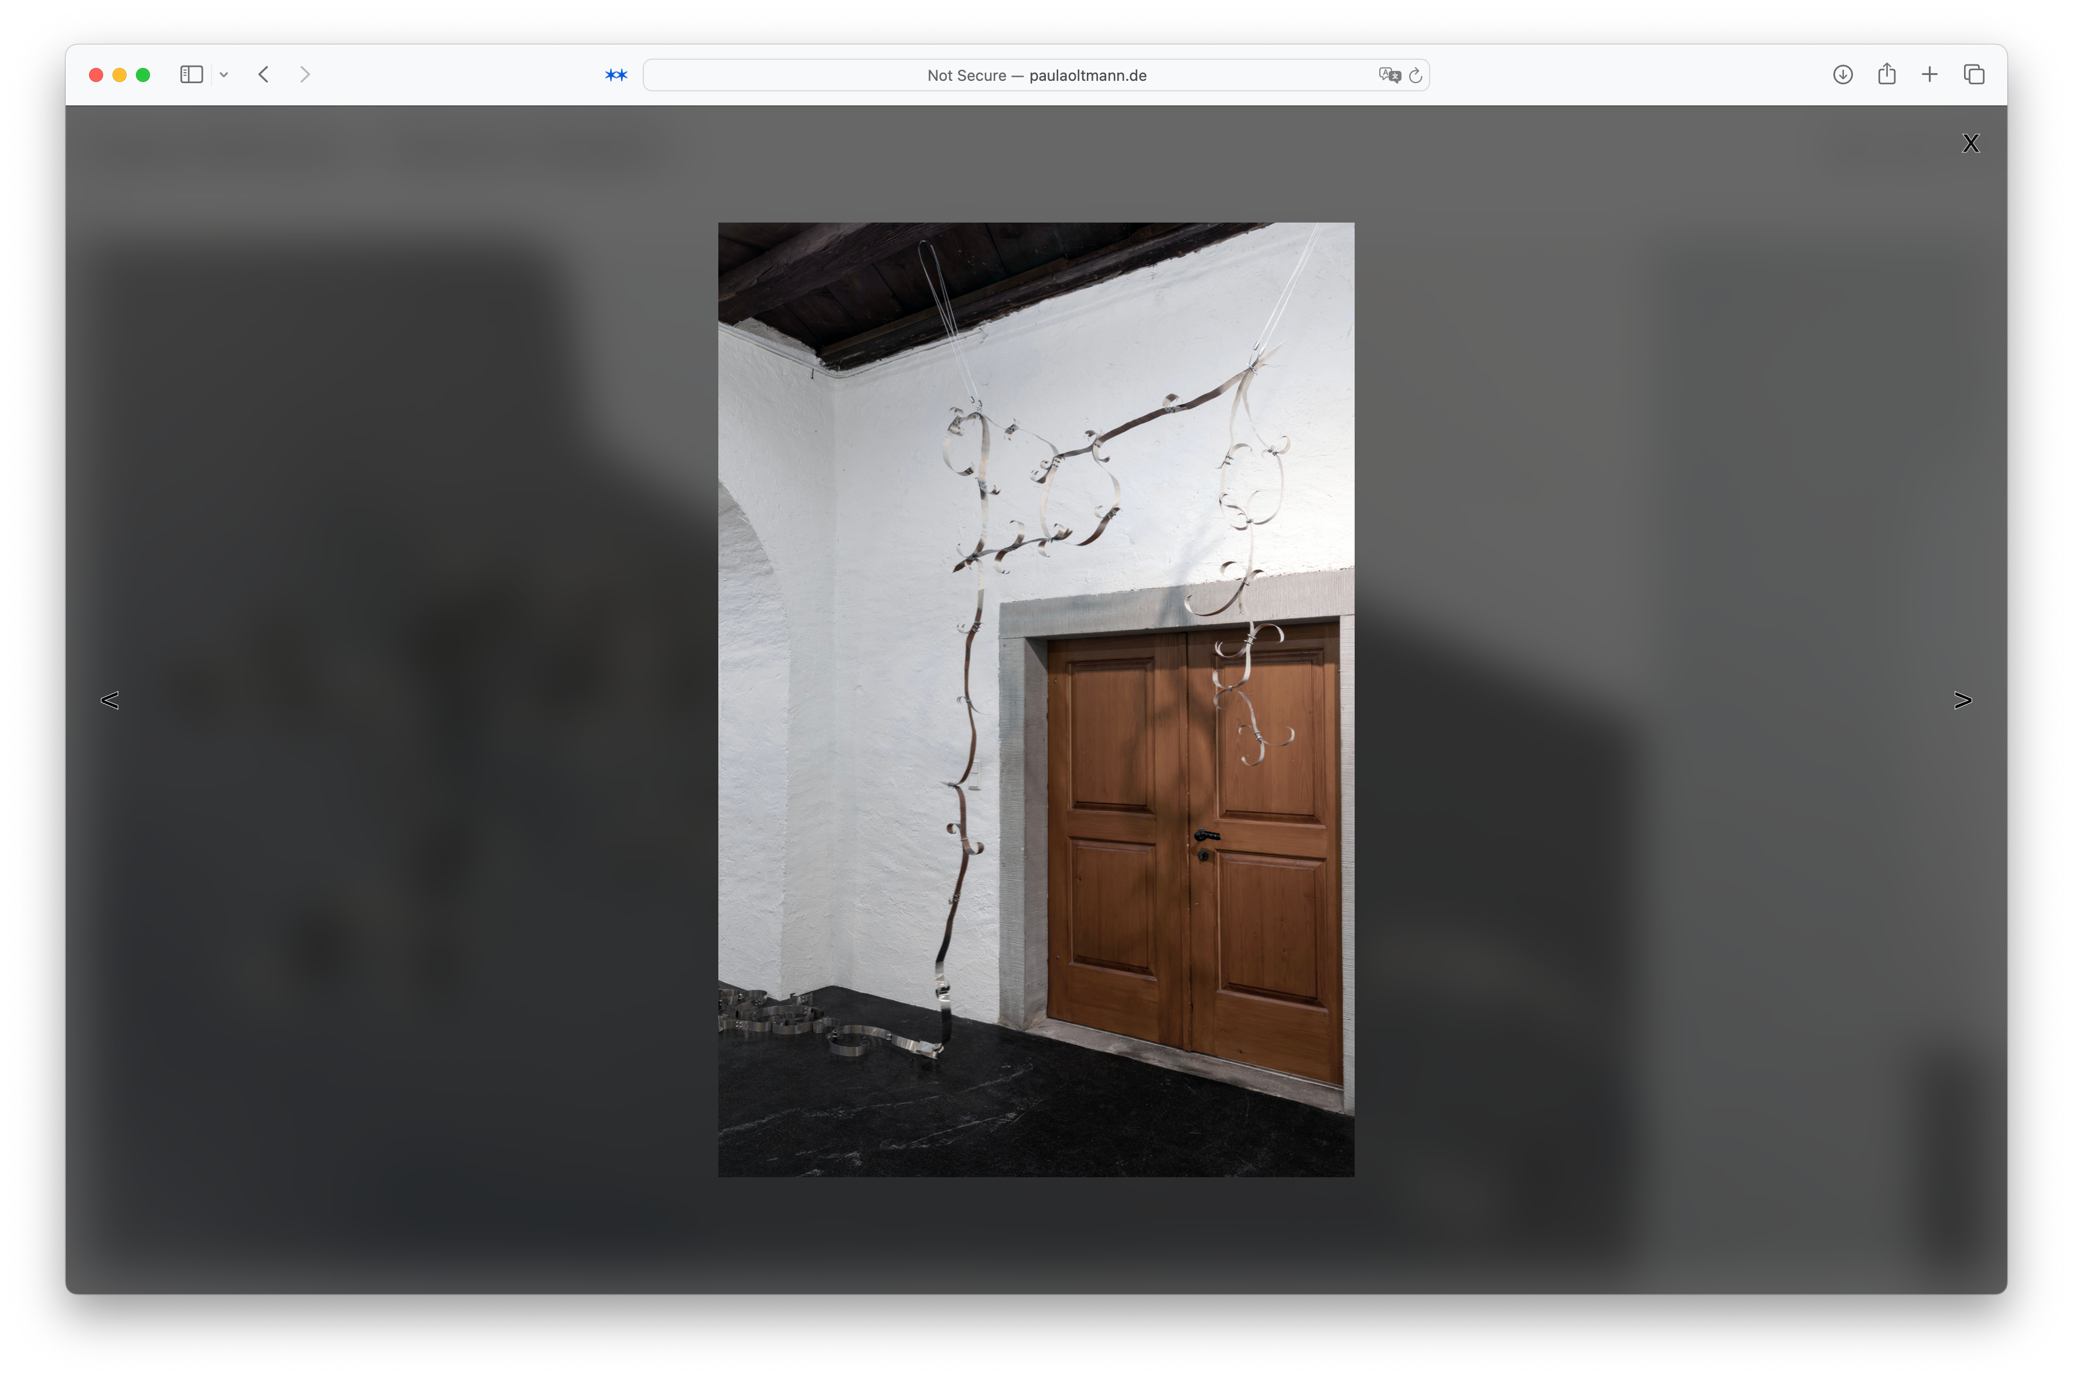Image resolution: width=2073 pixels, height=1381 pixels.
Task: Show the downloads list
Action: click(x=1842, y=75)
